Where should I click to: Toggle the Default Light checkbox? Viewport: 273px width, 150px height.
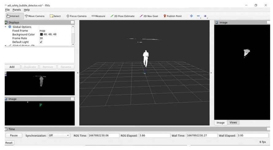coord(41,42)
